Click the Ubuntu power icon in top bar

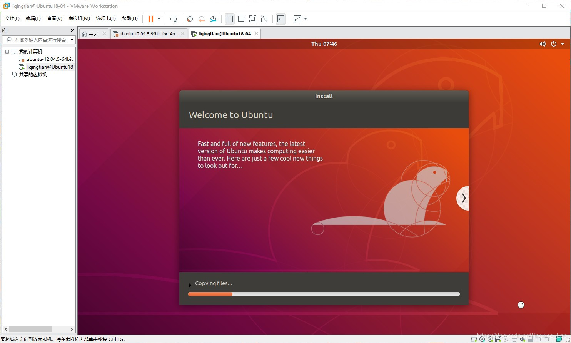(x=554, y=44)
